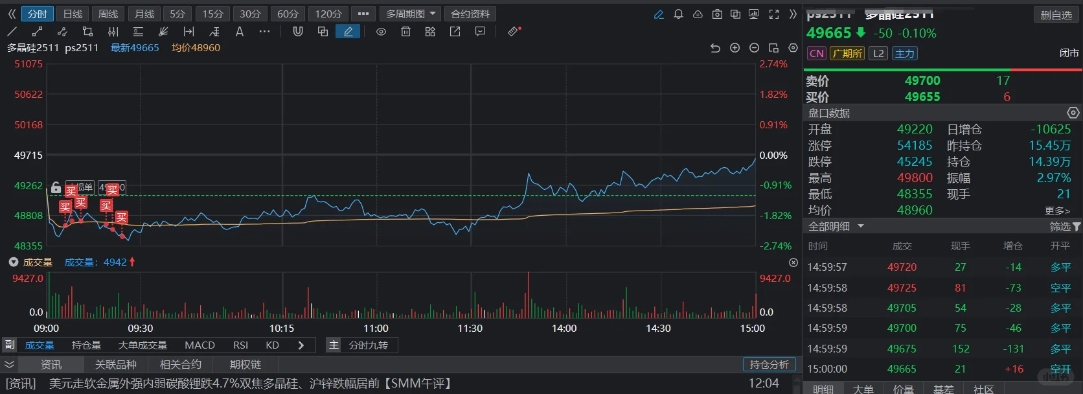The width and height of the screenshot is (1083, 394).
Task: Collapse left panel with double chevron
Action: point(11,14)
